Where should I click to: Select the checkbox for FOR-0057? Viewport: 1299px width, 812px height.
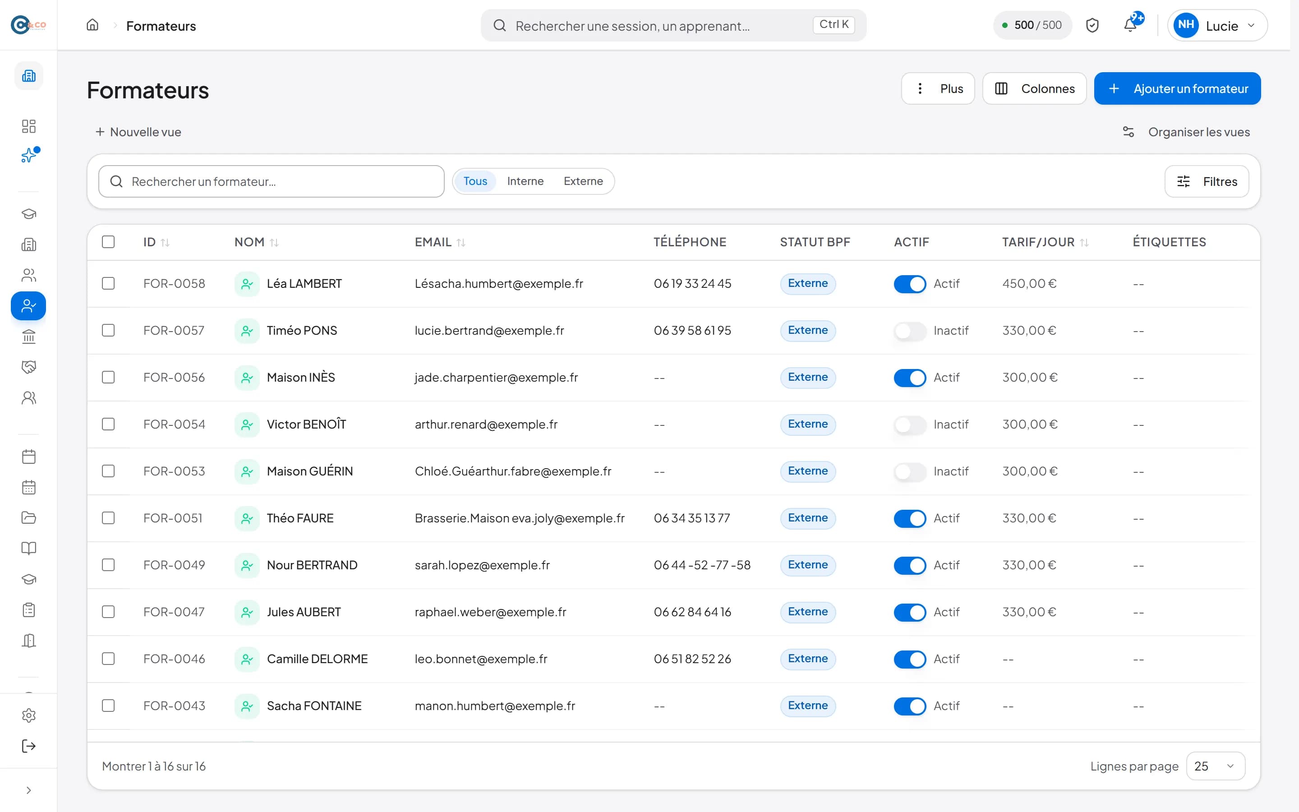tap(108, 330)
